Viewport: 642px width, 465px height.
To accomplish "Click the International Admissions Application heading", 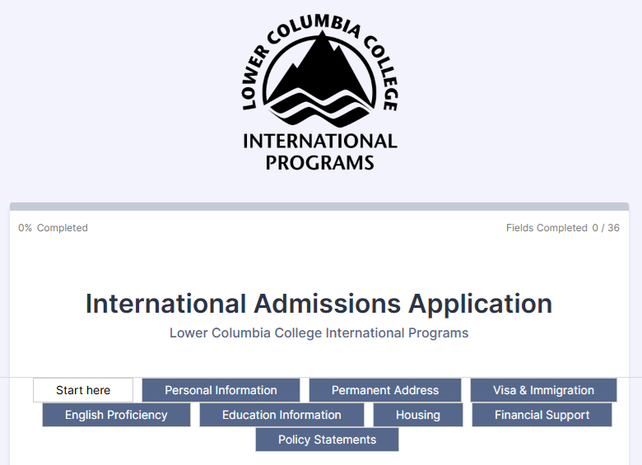I will pyautogui.click(x=319, y=304).
